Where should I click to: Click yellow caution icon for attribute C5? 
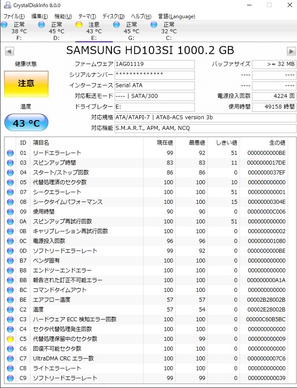pos(10,339)
